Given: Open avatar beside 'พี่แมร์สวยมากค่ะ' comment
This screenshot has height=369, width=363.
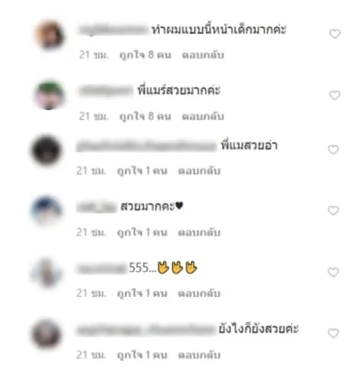Looking at the screenshot, I should click(x=49, y=95).
